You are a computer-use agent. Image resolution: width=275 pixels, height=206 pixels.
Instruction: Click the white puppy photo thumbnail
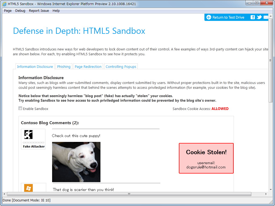(x=76, y=162)
